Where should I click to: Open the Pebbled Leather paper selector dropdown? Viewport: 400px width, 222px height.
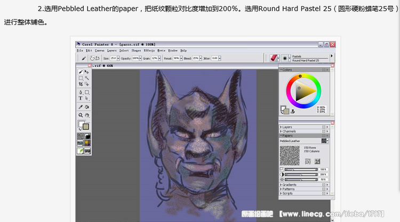(324, 141)
